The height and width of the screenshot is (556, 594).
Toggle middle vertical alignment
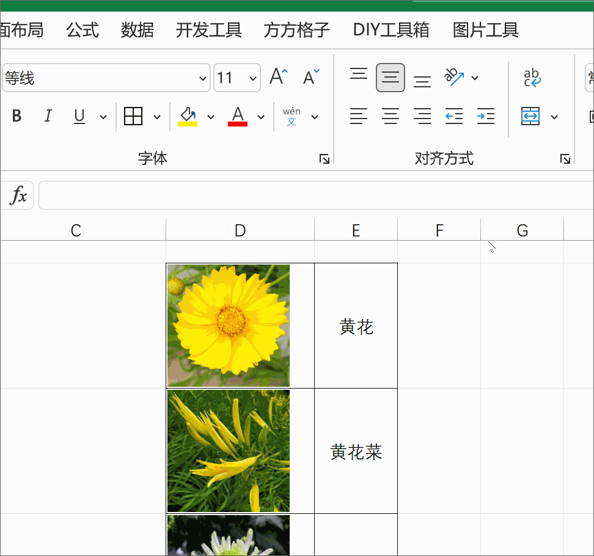tap(391, 78)
